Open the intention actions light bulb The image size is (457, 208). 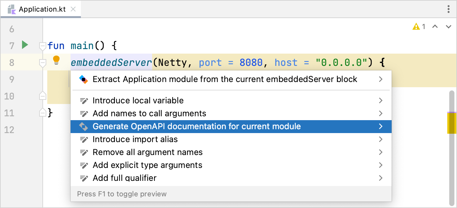[x=57, y=61]
